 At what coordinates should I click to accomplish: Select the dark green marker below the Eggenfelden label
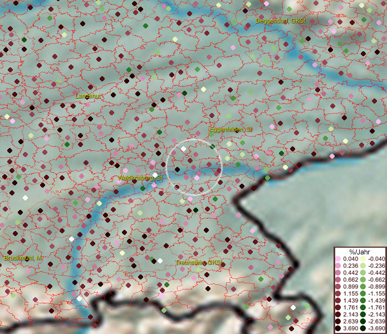click(x=213, y=146)
